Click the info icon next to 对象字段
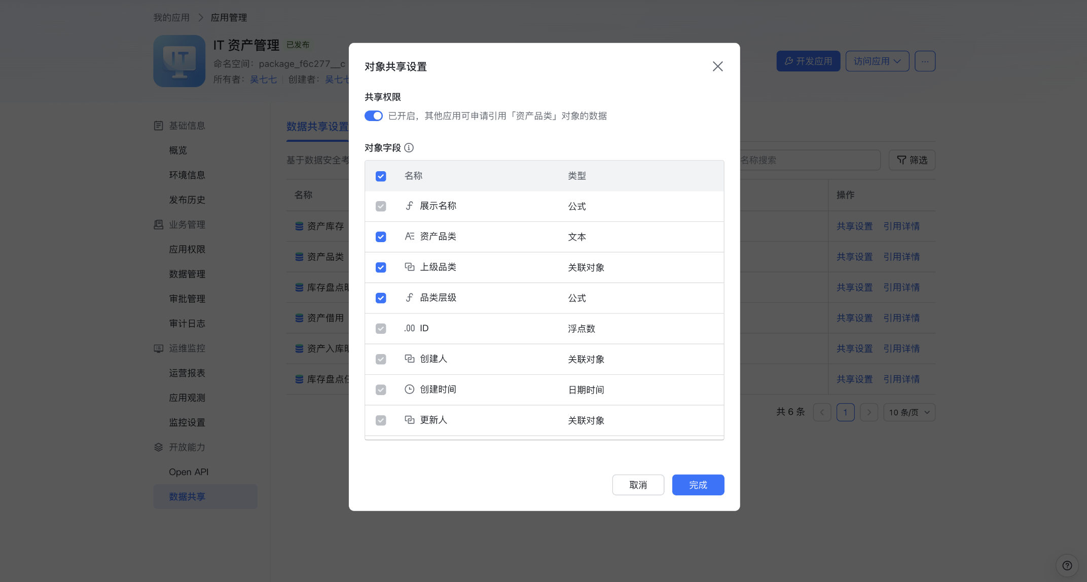Viewport: 1087px width, 582px height. pos(409,148)
